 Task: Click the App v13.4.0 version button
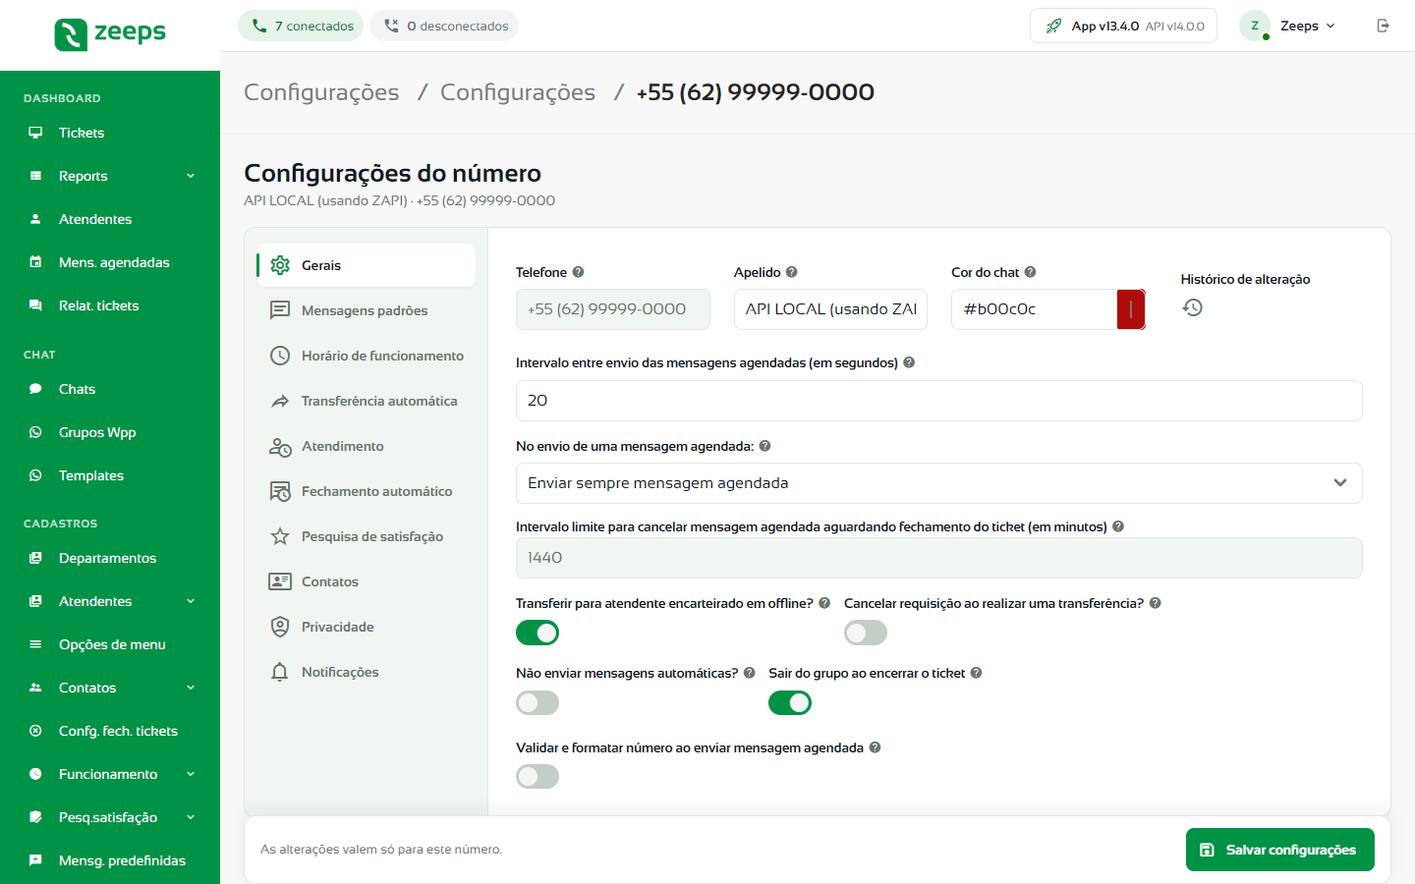pos(1123,26)
